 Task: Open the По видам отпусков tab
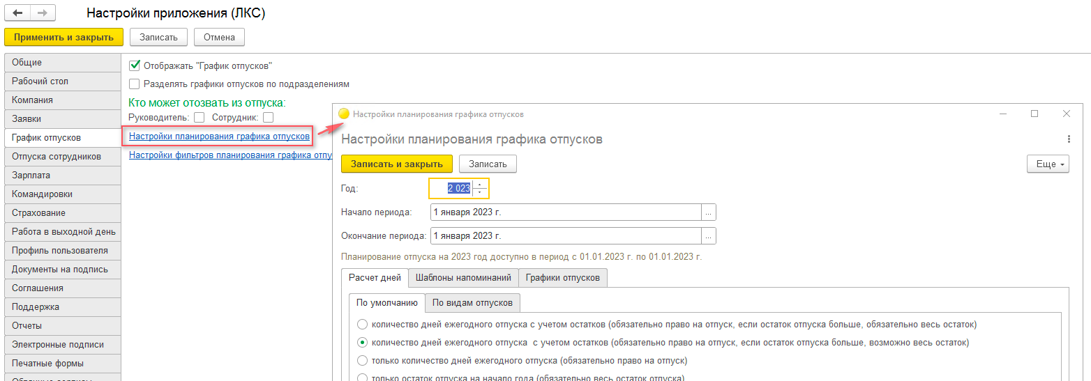(472, 302)
